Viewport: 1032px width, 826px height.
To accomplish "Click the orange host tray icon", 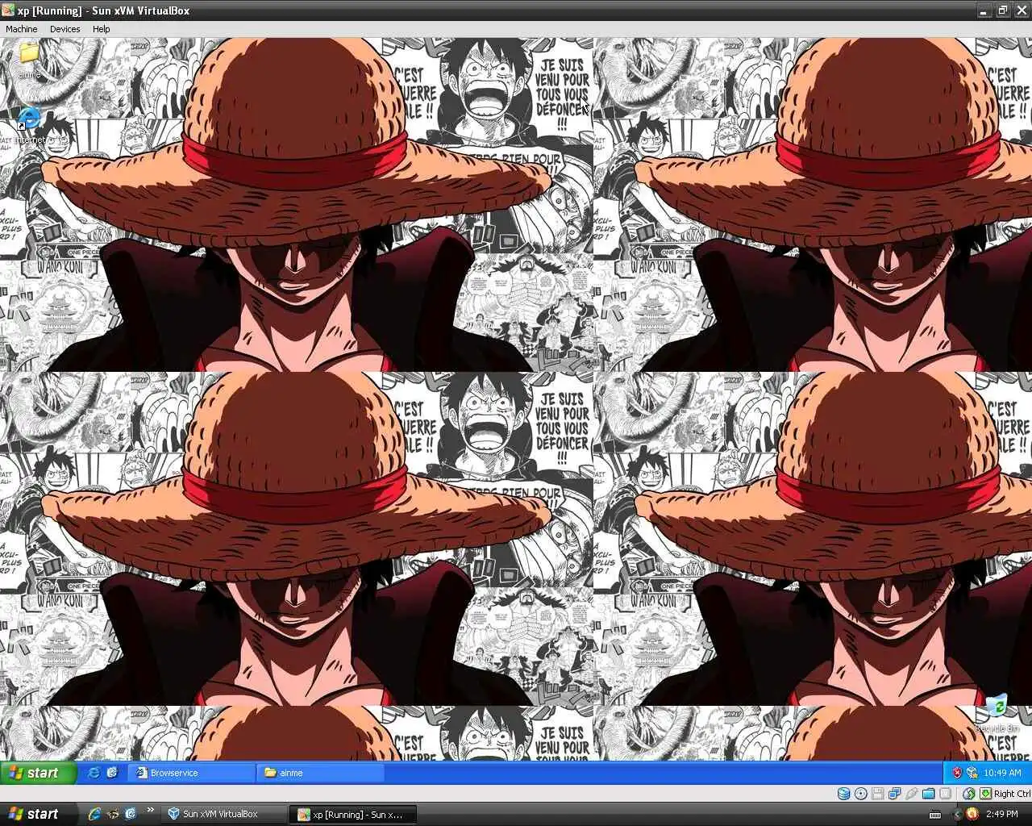I will coord(972,814).
